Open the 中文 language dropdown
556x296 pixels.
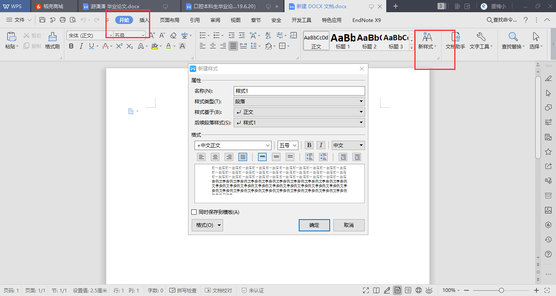(348, 145)
